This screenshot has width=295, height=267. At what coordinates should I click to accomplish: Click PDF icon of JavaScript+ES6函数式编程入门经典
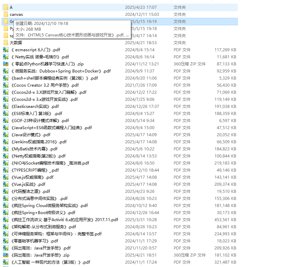pos(6,128)
